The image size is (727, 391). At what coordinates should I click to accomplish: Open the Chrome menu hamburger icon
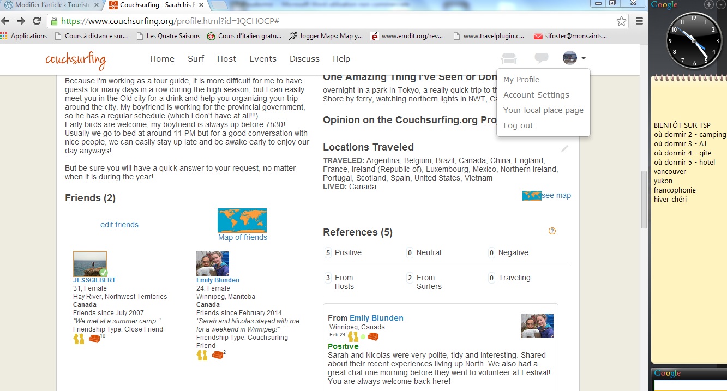[639, 21]
